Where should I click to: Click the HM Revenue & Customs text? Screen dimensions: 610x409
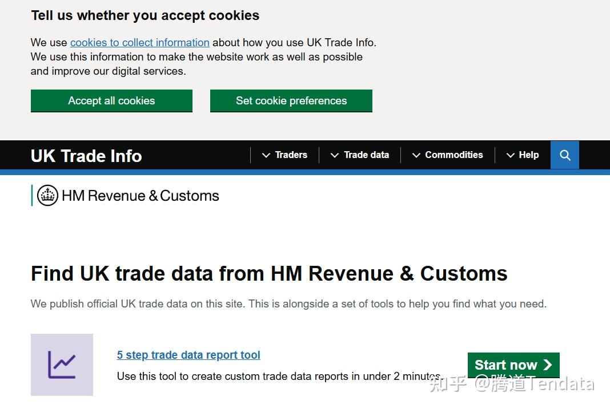tap(140, 196)
